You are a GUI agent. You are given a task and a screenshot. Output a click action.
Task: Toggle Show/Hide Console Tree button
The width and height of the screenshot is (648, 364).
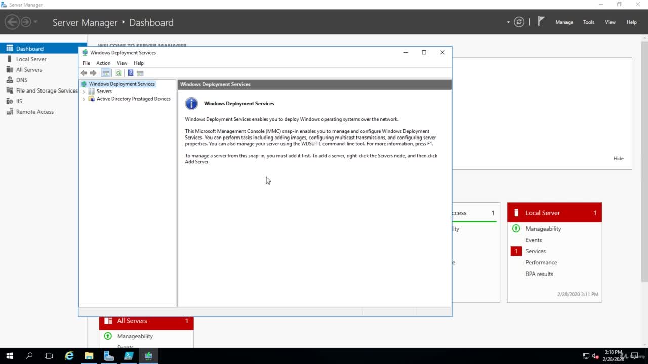[x=106, y=73]
